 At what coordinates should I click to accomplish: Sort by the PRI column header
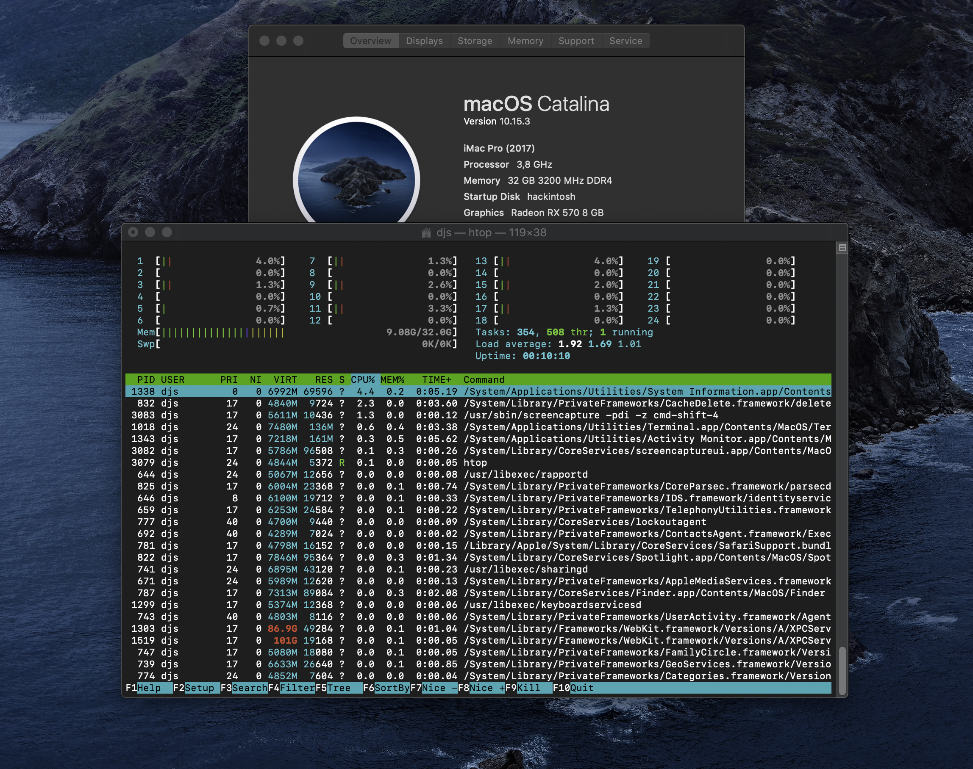point(229,379)
